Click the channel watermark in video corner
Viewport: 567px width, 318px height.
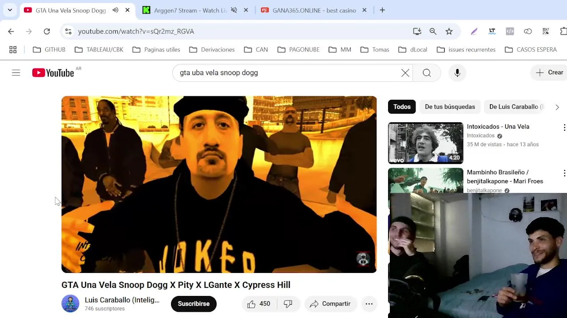click(363, 259)
